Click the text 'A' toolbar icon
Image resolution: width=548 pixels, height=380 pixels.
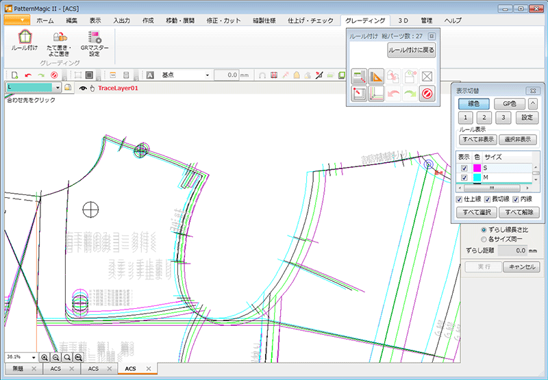tap(150, 75)
